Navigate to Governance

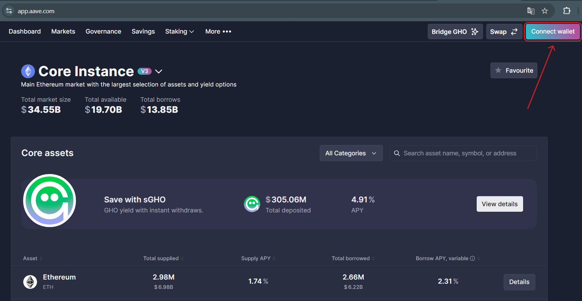coord(103,31)
